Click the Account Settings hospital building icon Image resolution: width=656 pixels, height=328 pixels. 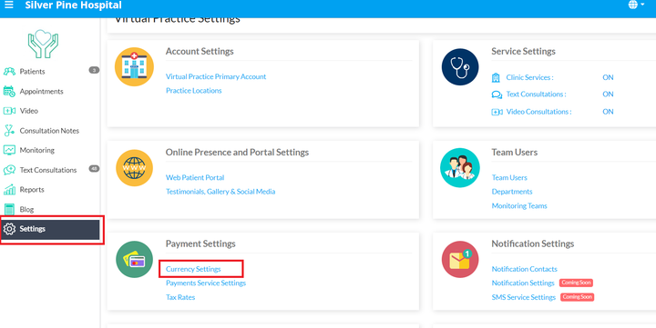pyautogui.click(x=134, y=66)
